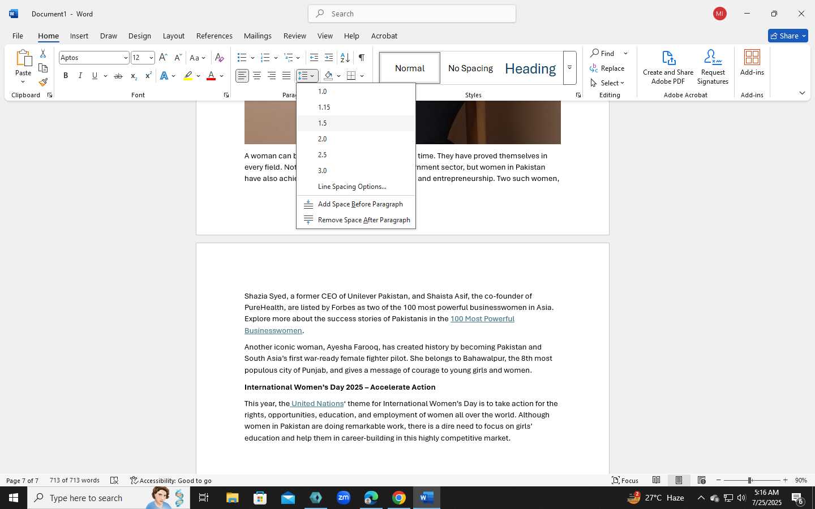
Task: Center align the text
Action: point(257,76)
